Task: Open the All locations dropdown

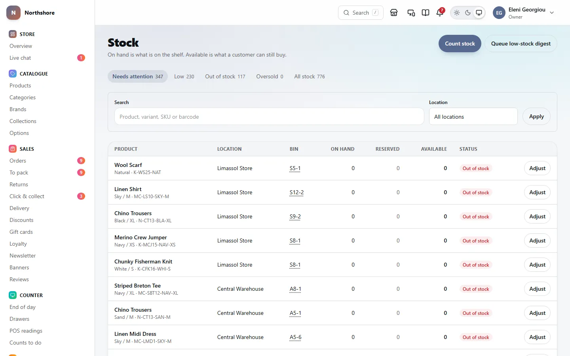Action: (x=473, y=117)
